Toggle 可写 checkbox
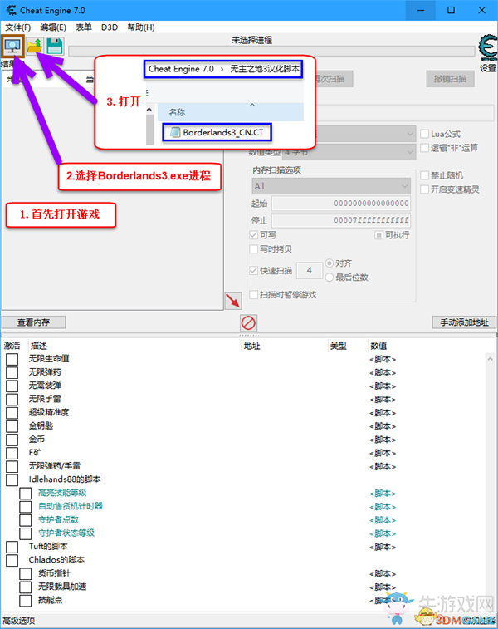The image size is (498, 629). point(253,234)
